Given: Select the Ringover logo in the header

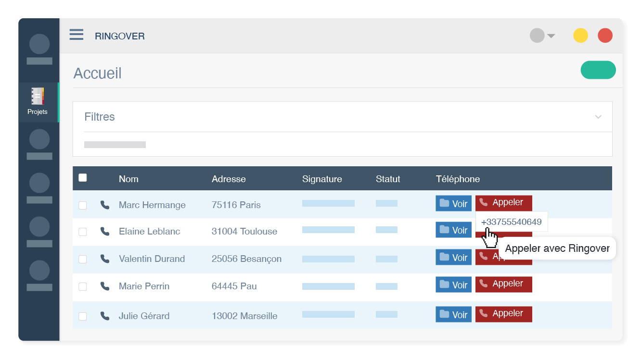Looking at the screenshot, I should click(119, 36).
